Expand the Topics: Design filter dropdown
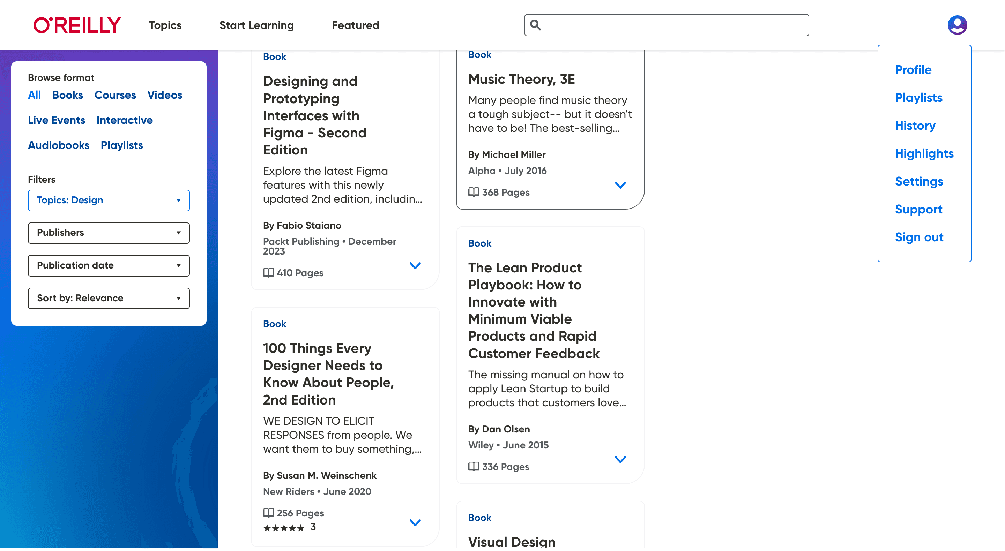The image size is (1005, 551). 109,199
